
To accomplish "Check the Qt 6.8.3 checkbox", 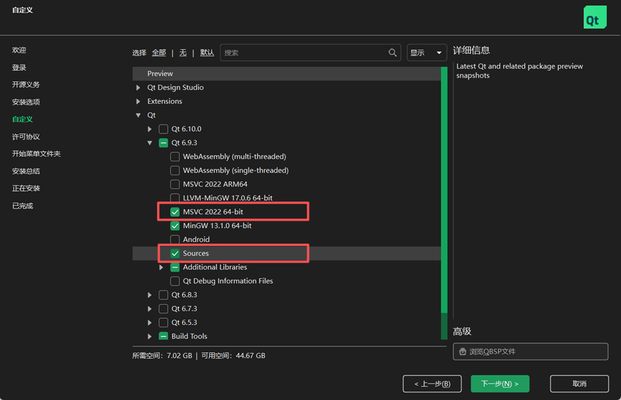I will click(x=163, y=295).
